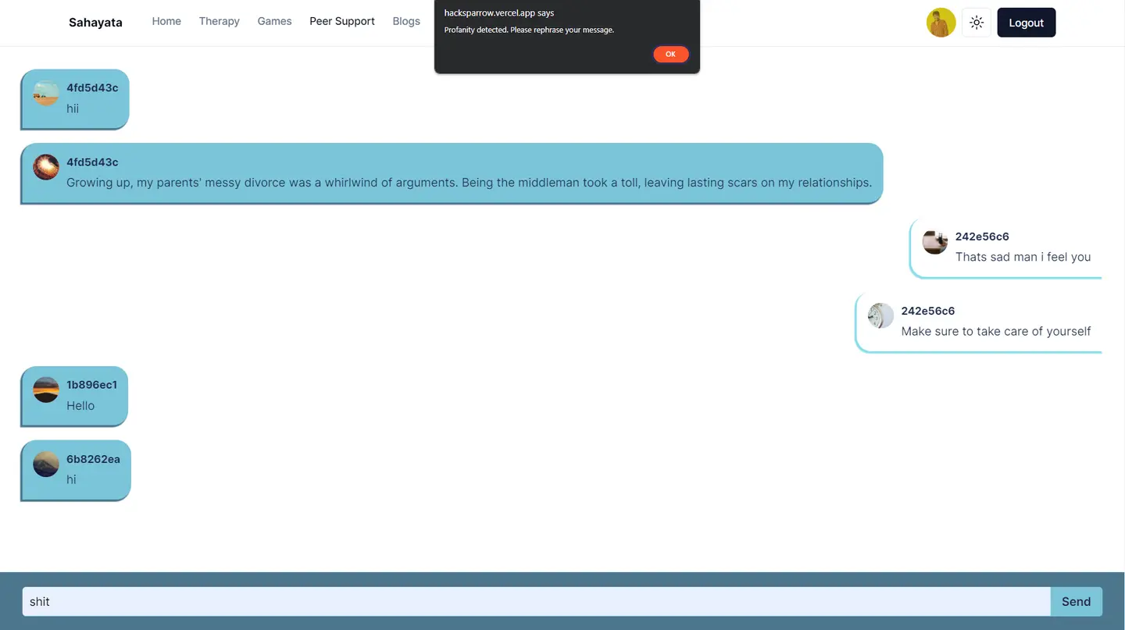This screenshot has height=630, width=1125.
Task: Log out using the Logout button
Action: [x=1026, y=23]
